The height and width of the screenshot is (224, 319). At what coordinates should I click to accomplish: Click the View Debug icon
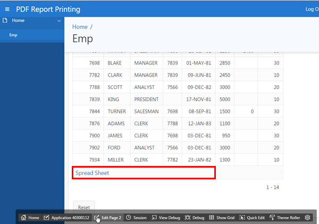point(154,218)
